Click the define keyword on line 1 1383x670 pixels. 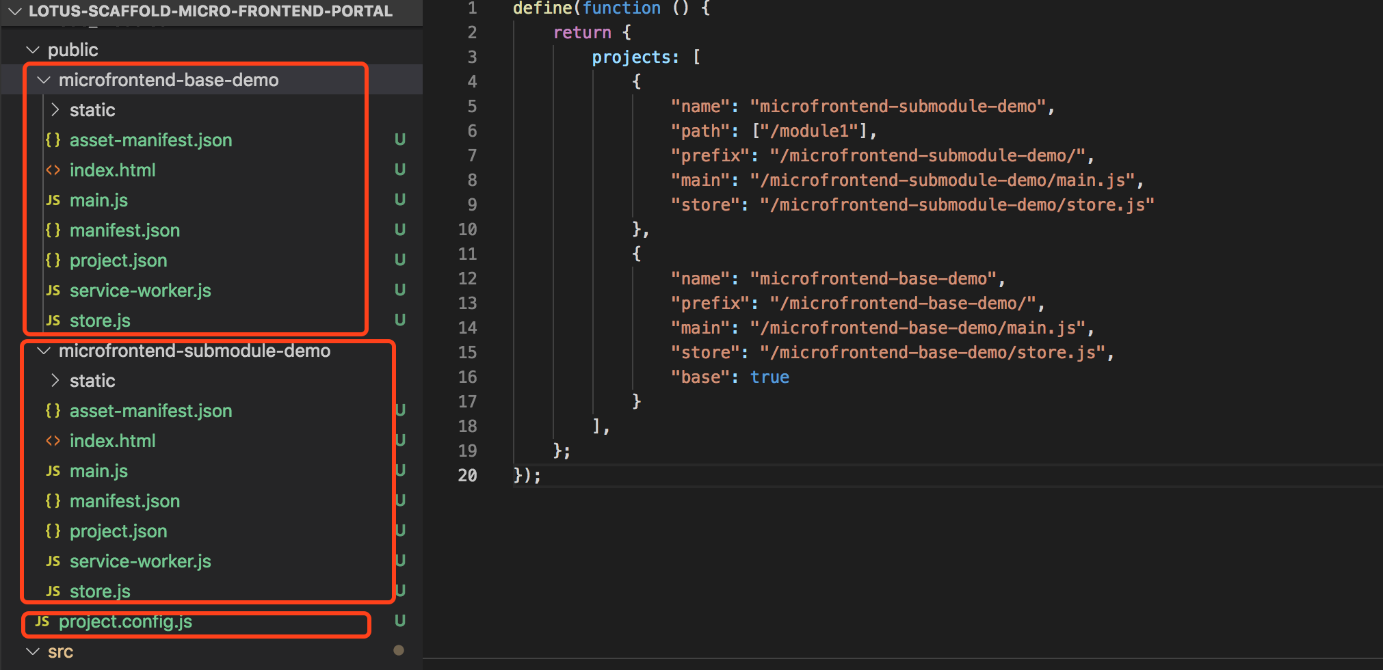pos(542,8)
